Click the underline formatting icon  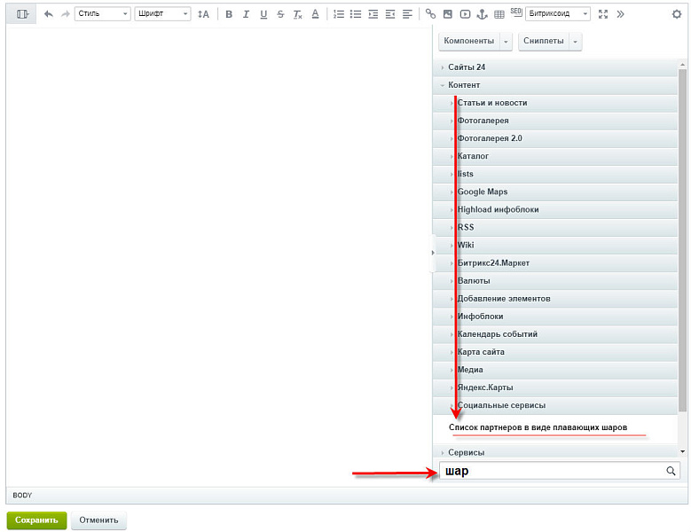click(x=263, y=14)
